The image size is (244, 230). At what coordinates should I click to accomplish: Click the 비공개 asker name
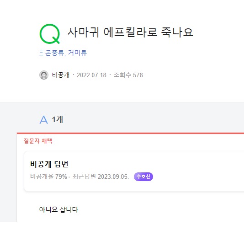tap(61, 75)
